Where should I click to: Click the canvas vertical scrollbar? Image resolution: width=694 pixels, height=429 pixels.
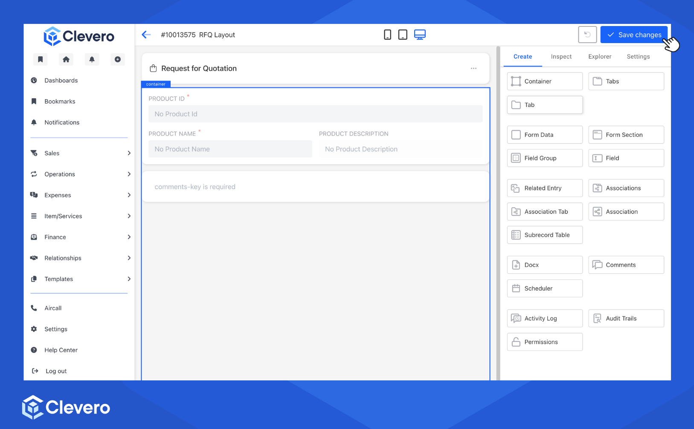click(498, 213)
